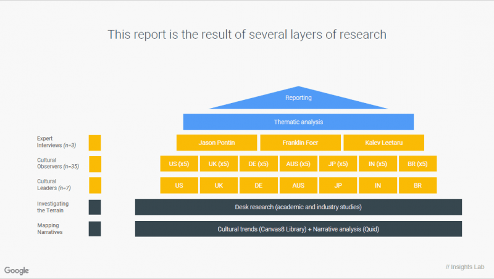The height and width of the screenshot is (279, 494).
Task: Click the JP (x5) observers box
Action: (x=338, y=164)
